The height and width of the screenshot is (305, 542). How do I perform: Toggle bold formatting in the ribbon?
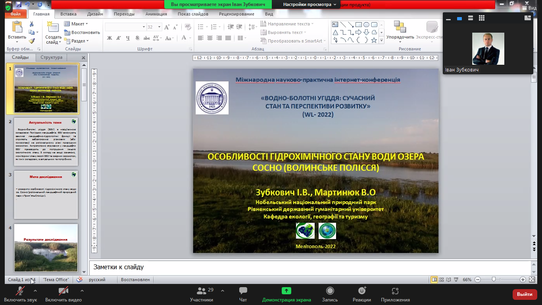110,38
